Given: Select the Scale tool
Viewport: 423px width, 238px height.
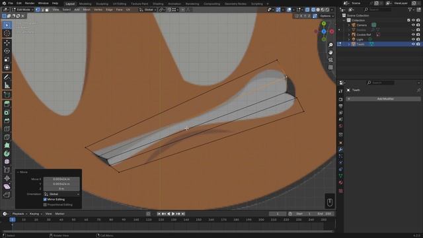Looking at the screenshot, I should pos(7,59).
